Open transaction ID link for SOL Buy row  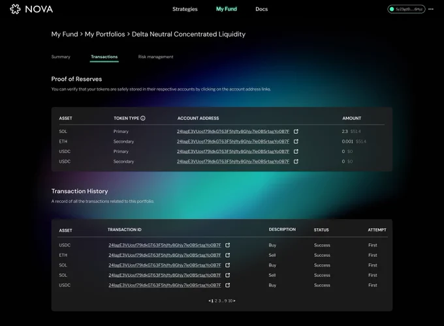pyautogui.click(x=165, y=265)
